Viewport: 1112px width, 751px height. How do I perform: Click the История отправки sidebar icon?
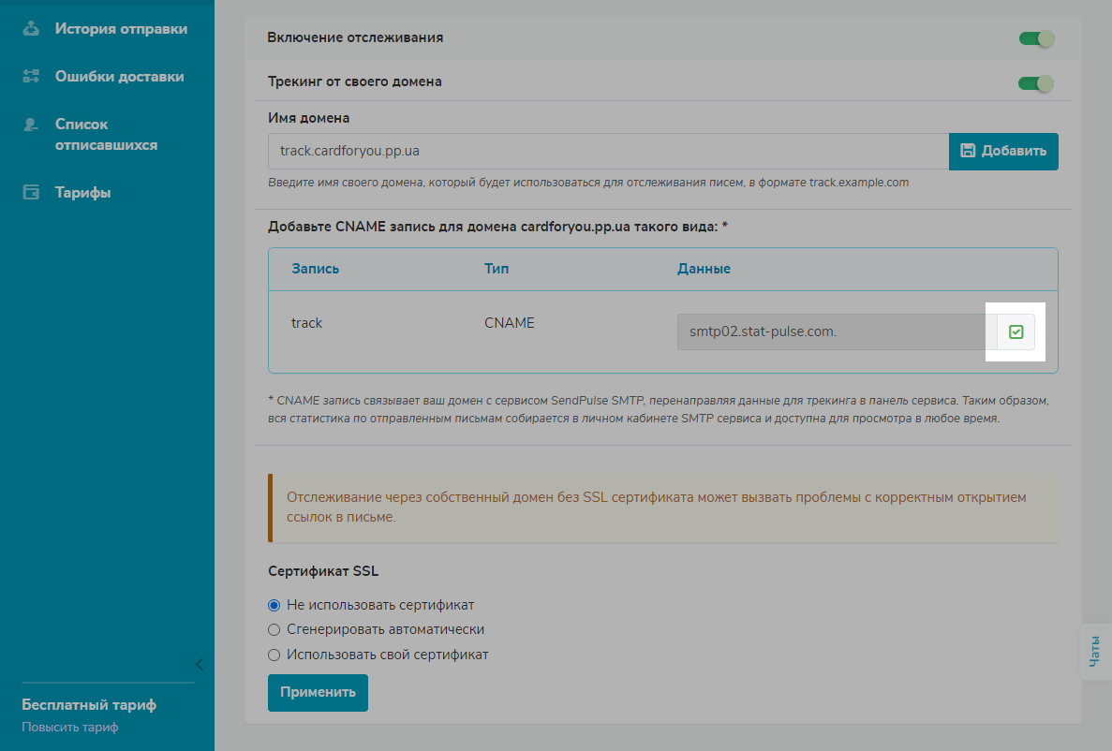[x=31, y=29]
